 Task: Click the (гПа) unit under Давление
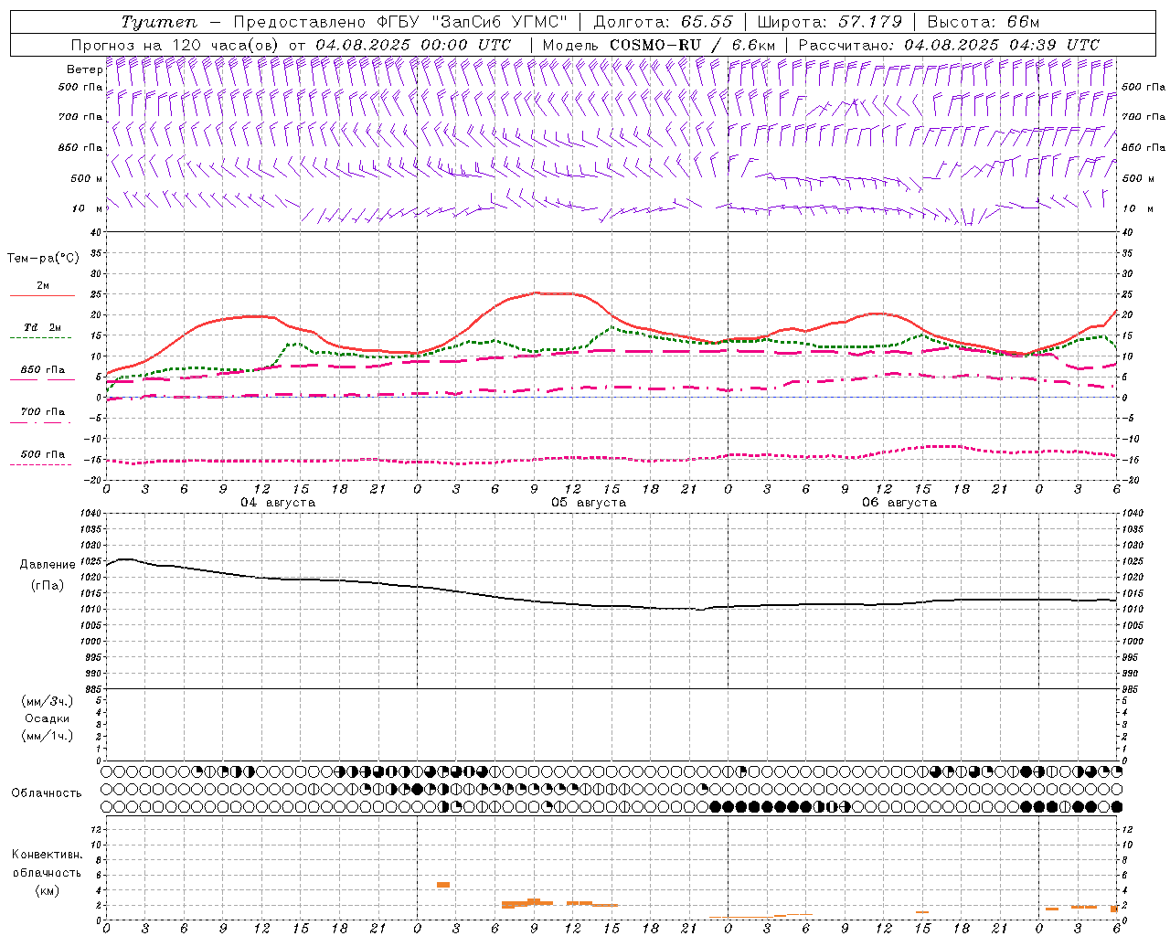click(48, 586)
